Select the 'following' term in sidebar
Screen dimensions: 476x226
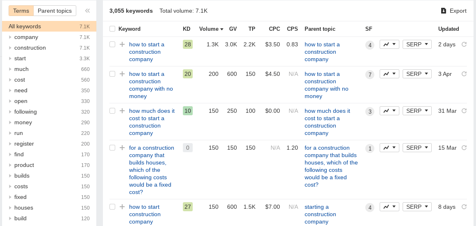pyautogui.click(x=25, y=112)
